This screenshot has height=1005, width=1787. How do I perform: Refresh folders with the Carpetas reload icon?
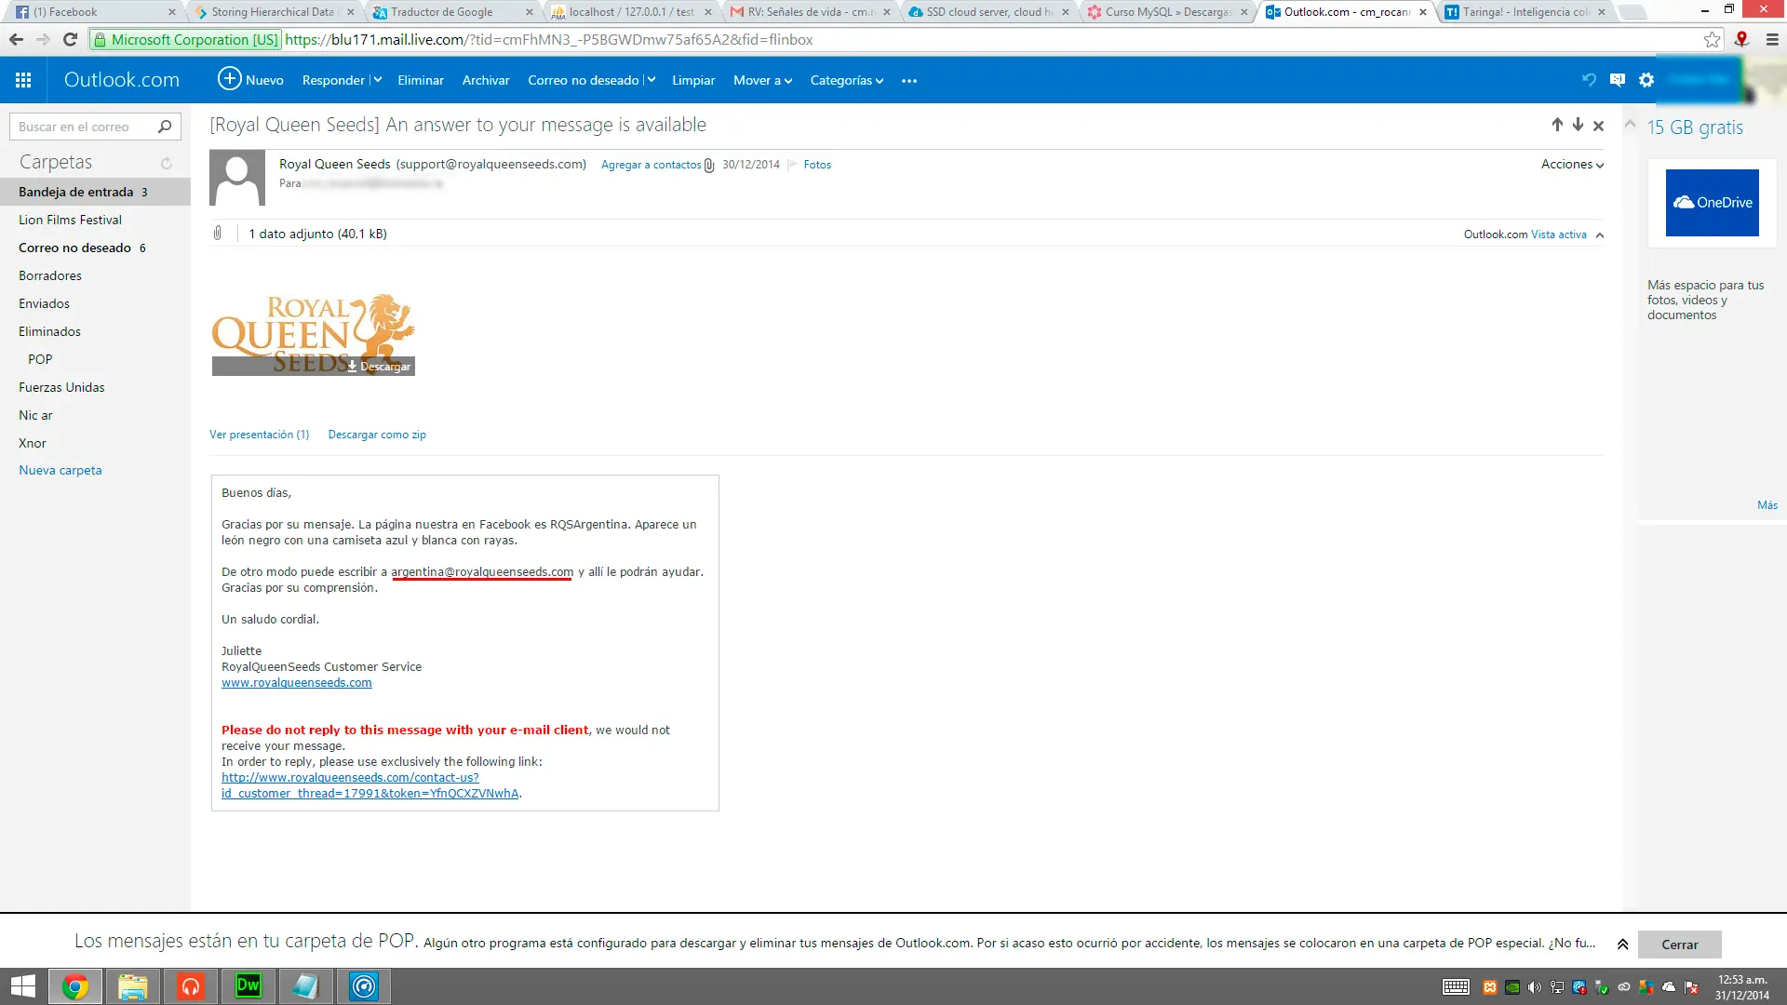pos(167,163)
